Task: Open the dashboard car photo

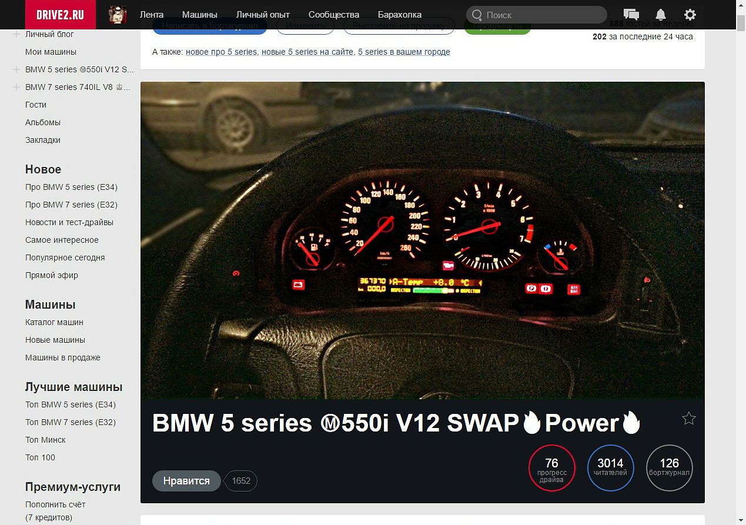Action: point(422,240)
